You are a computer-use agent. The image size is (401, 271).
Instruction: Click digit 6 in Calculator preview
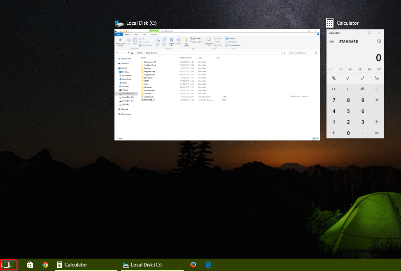pos(363,111)
